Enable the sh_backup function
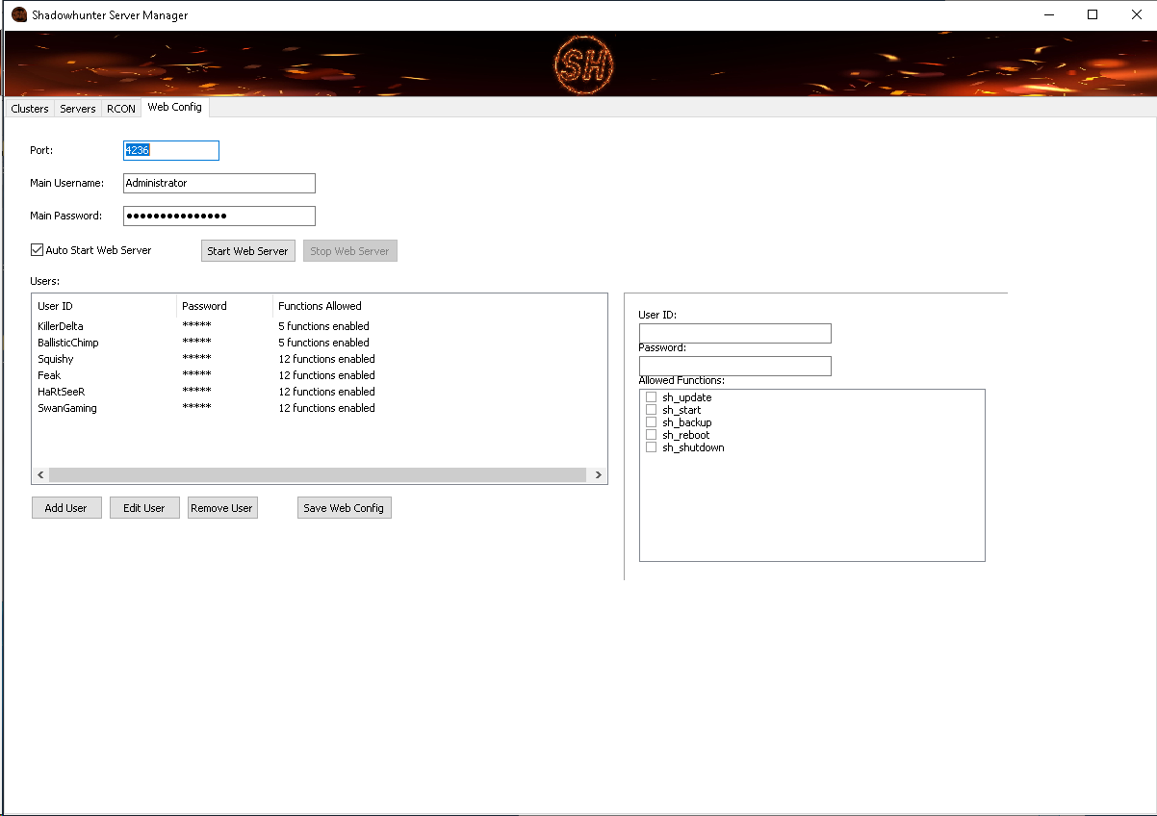 [651, 421]
